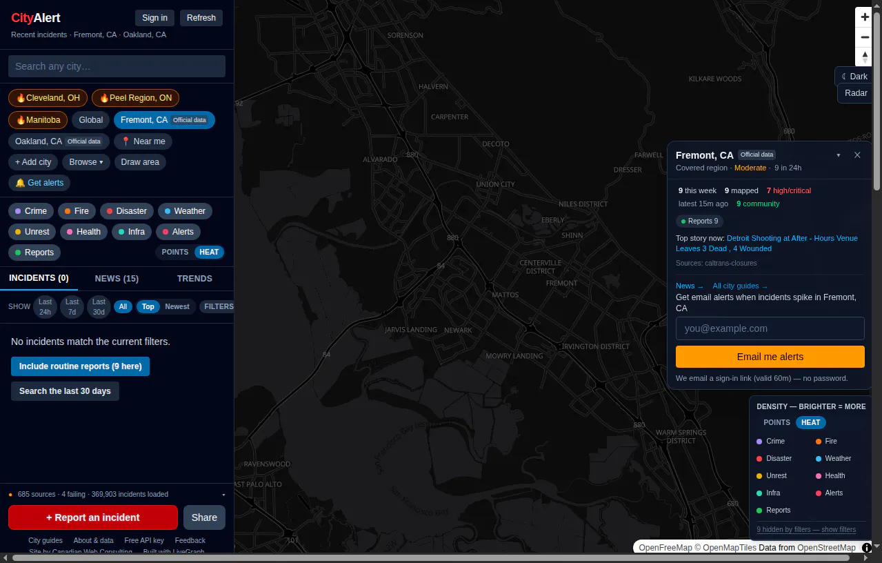Open the Detroit Shooting top story link
882x563 pixels.
pos(767,243)
